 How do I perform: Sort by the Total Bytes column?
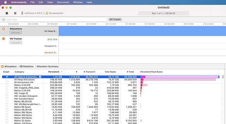pyautogui.click(x=110, y=72)
